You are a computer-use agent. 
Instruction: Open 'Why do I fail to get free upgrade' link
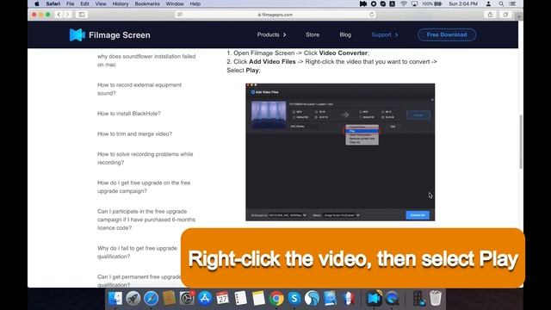coord(137,252)
